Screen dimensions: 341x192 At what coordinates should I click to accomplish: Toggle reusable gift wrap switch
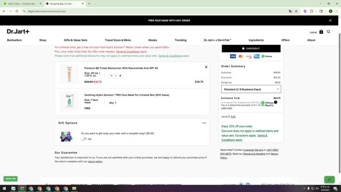pyautogui.click(x=84, y=139)
